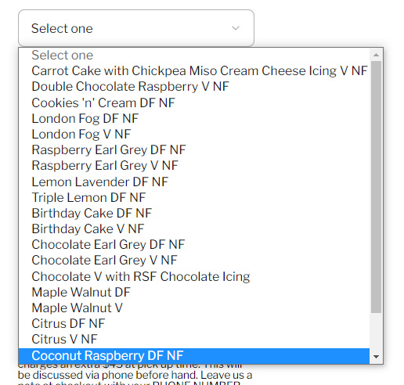Screen dimensions: 404x385
Task: Pick Chocolate Earl Grey DF NF
Action: coord(194,244)
